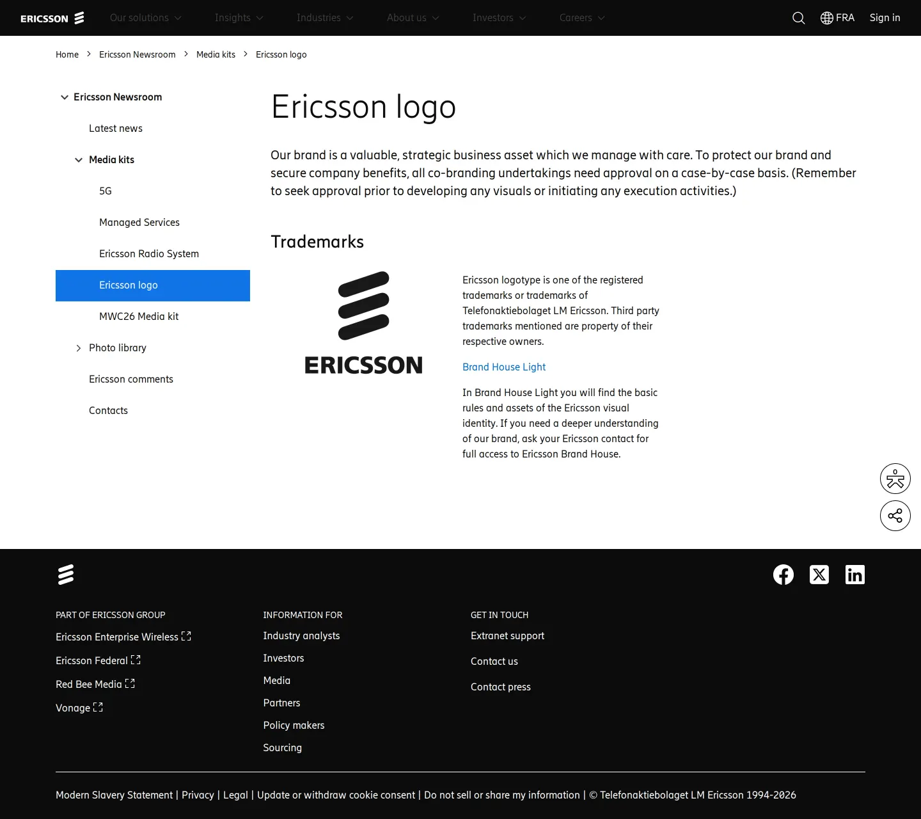Expand the Our solutions dropdown
The image size is (921, 819).
click(145, 18)
